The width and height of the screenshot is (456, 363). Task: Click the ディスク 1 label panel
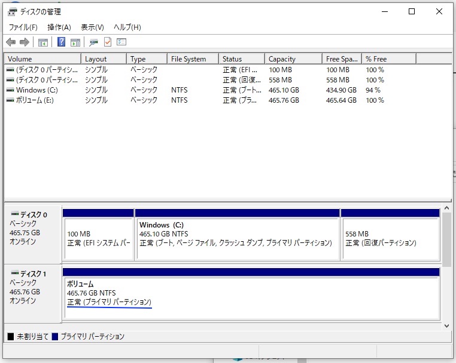coord(32,293)
